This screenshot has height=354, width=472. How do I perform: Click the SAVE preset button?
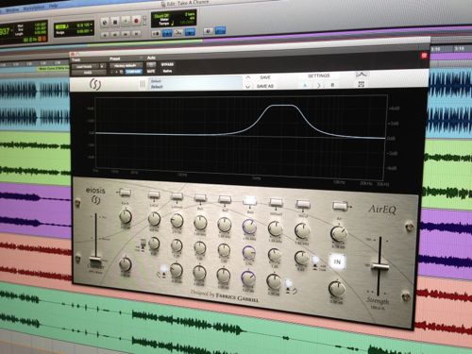pyautogui.click(x=265, y=77)
